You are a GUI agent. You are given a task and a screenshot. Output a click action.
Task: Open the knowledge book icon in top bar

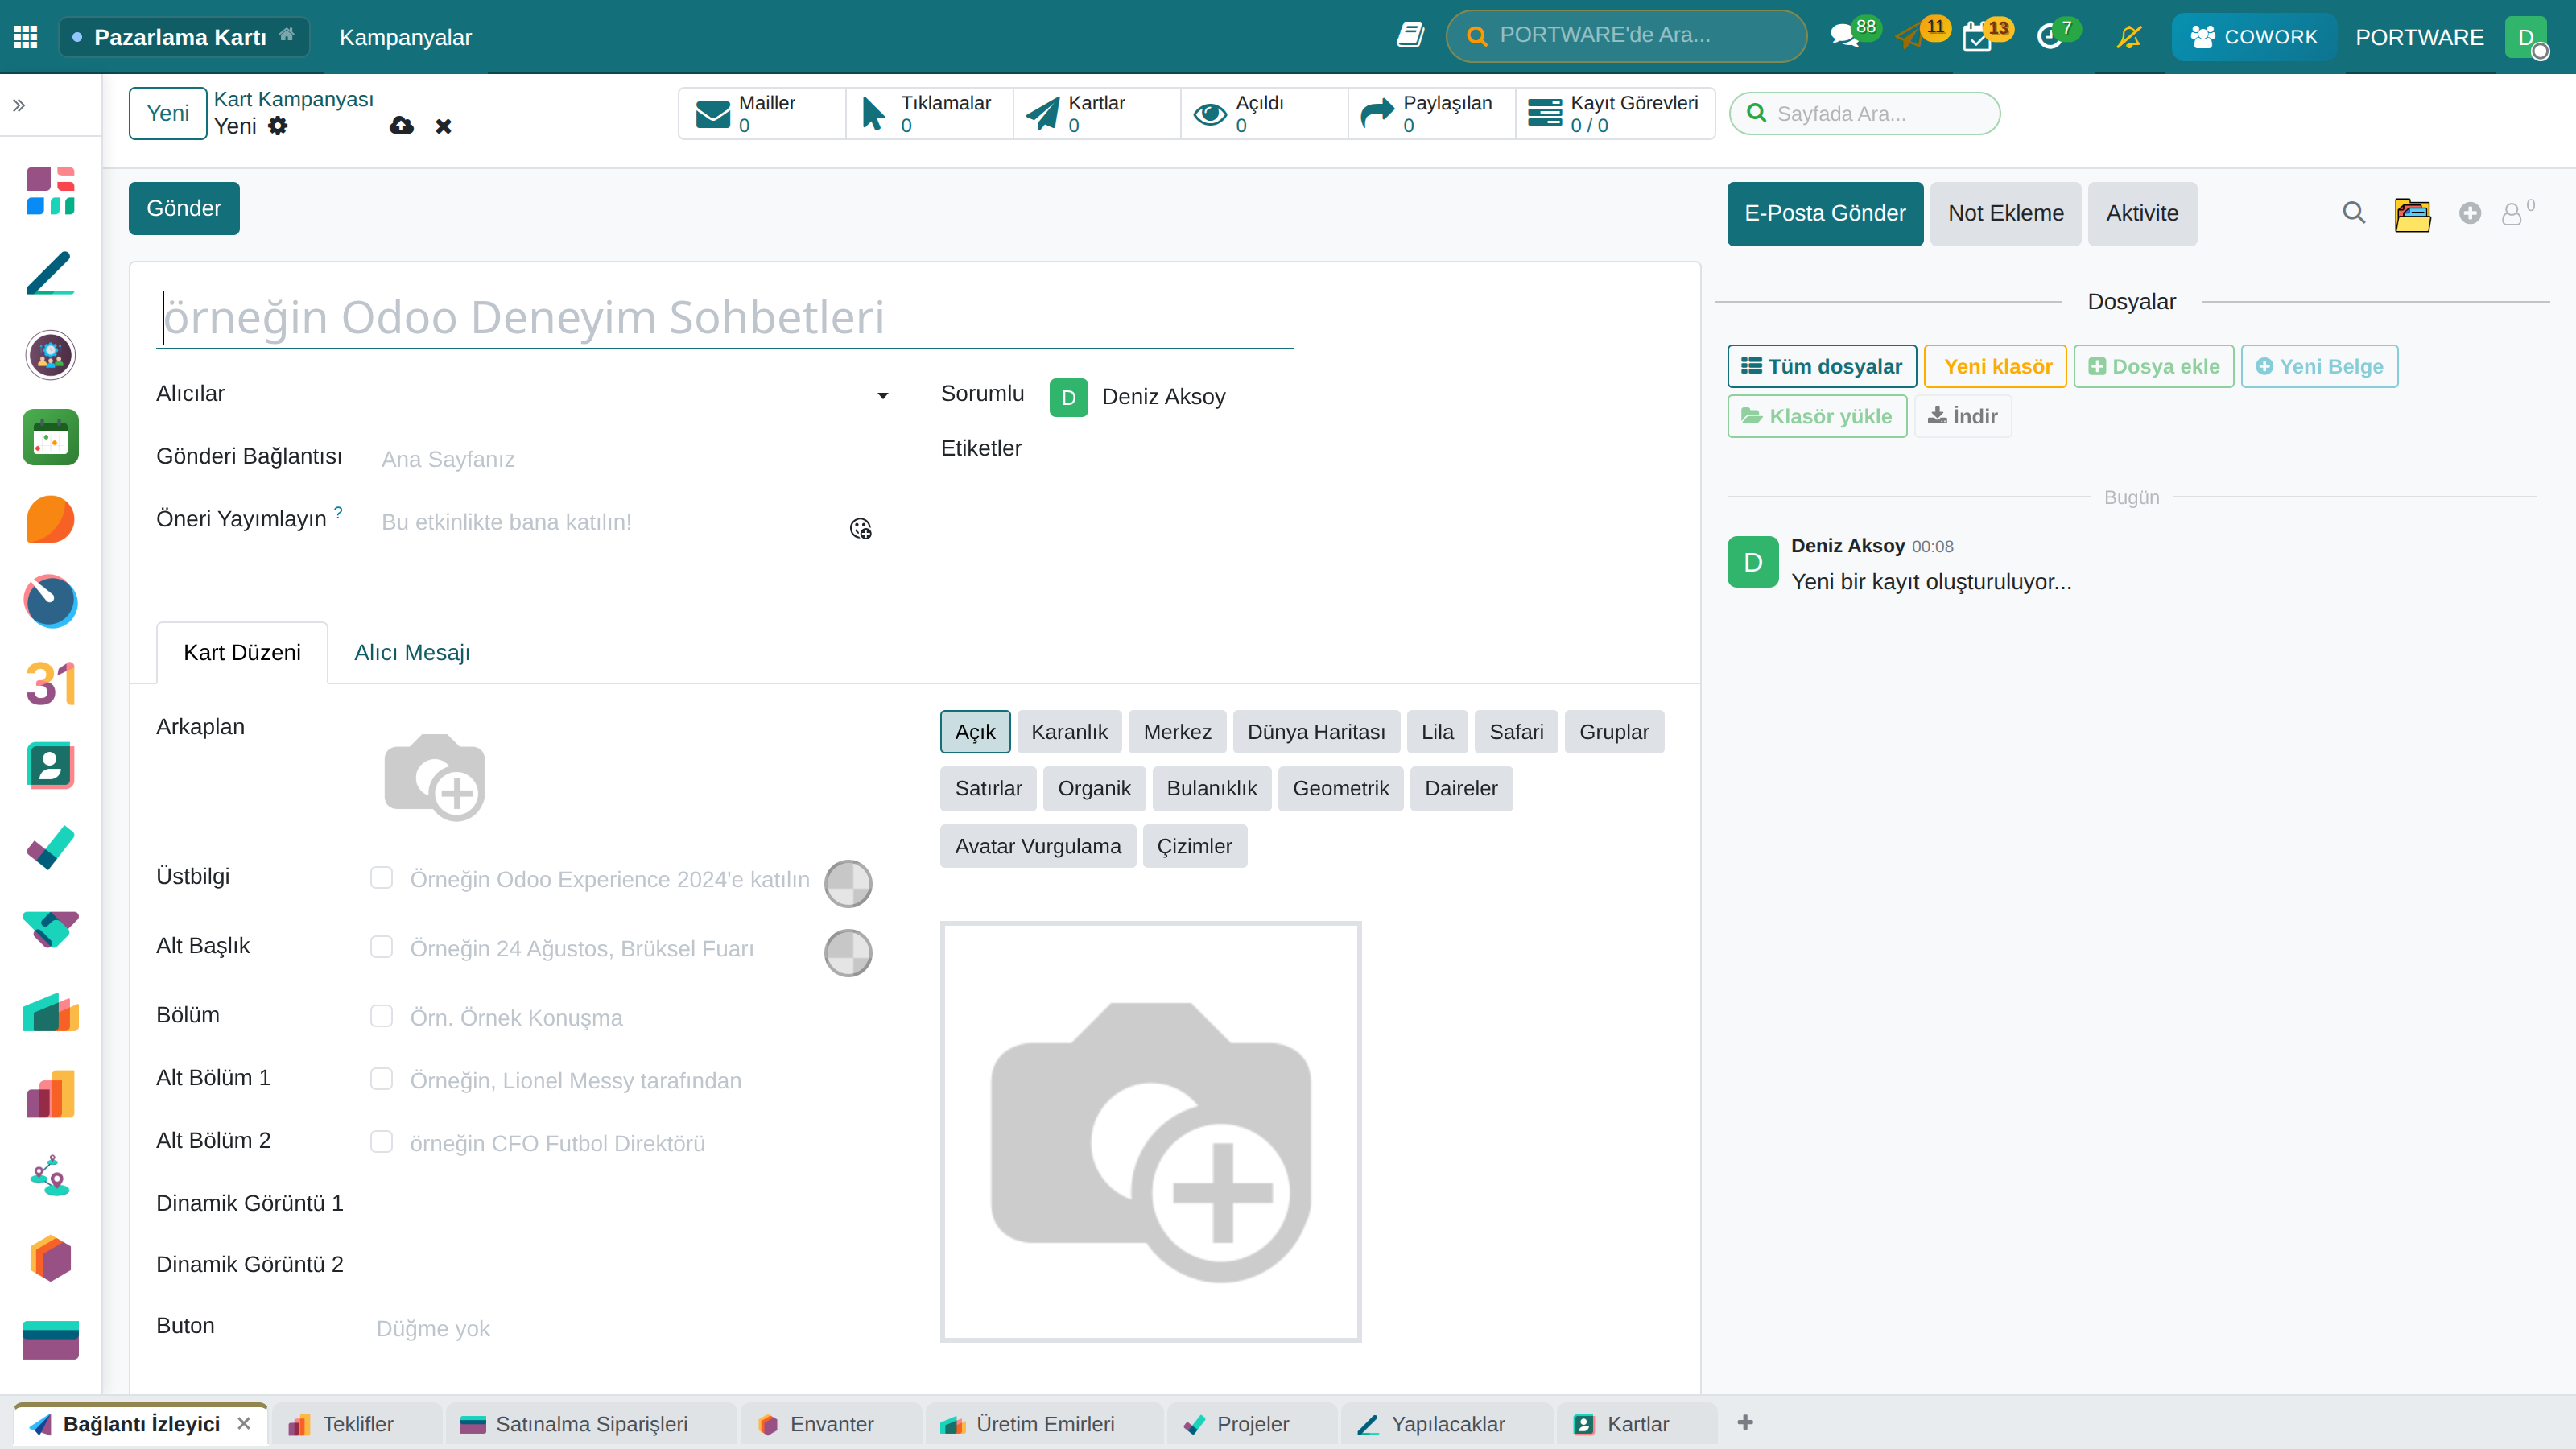tap(1410, 35)
